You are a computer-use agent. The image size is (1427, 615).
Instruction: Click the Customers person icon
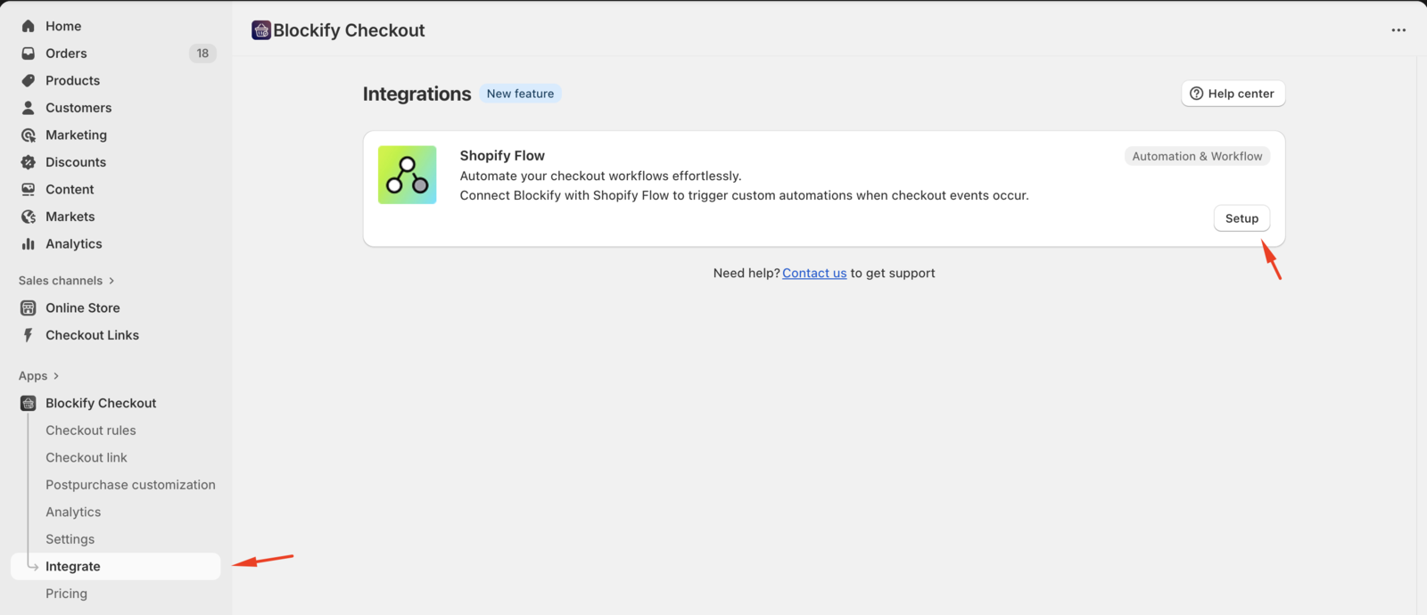click(x=29, y=108)
